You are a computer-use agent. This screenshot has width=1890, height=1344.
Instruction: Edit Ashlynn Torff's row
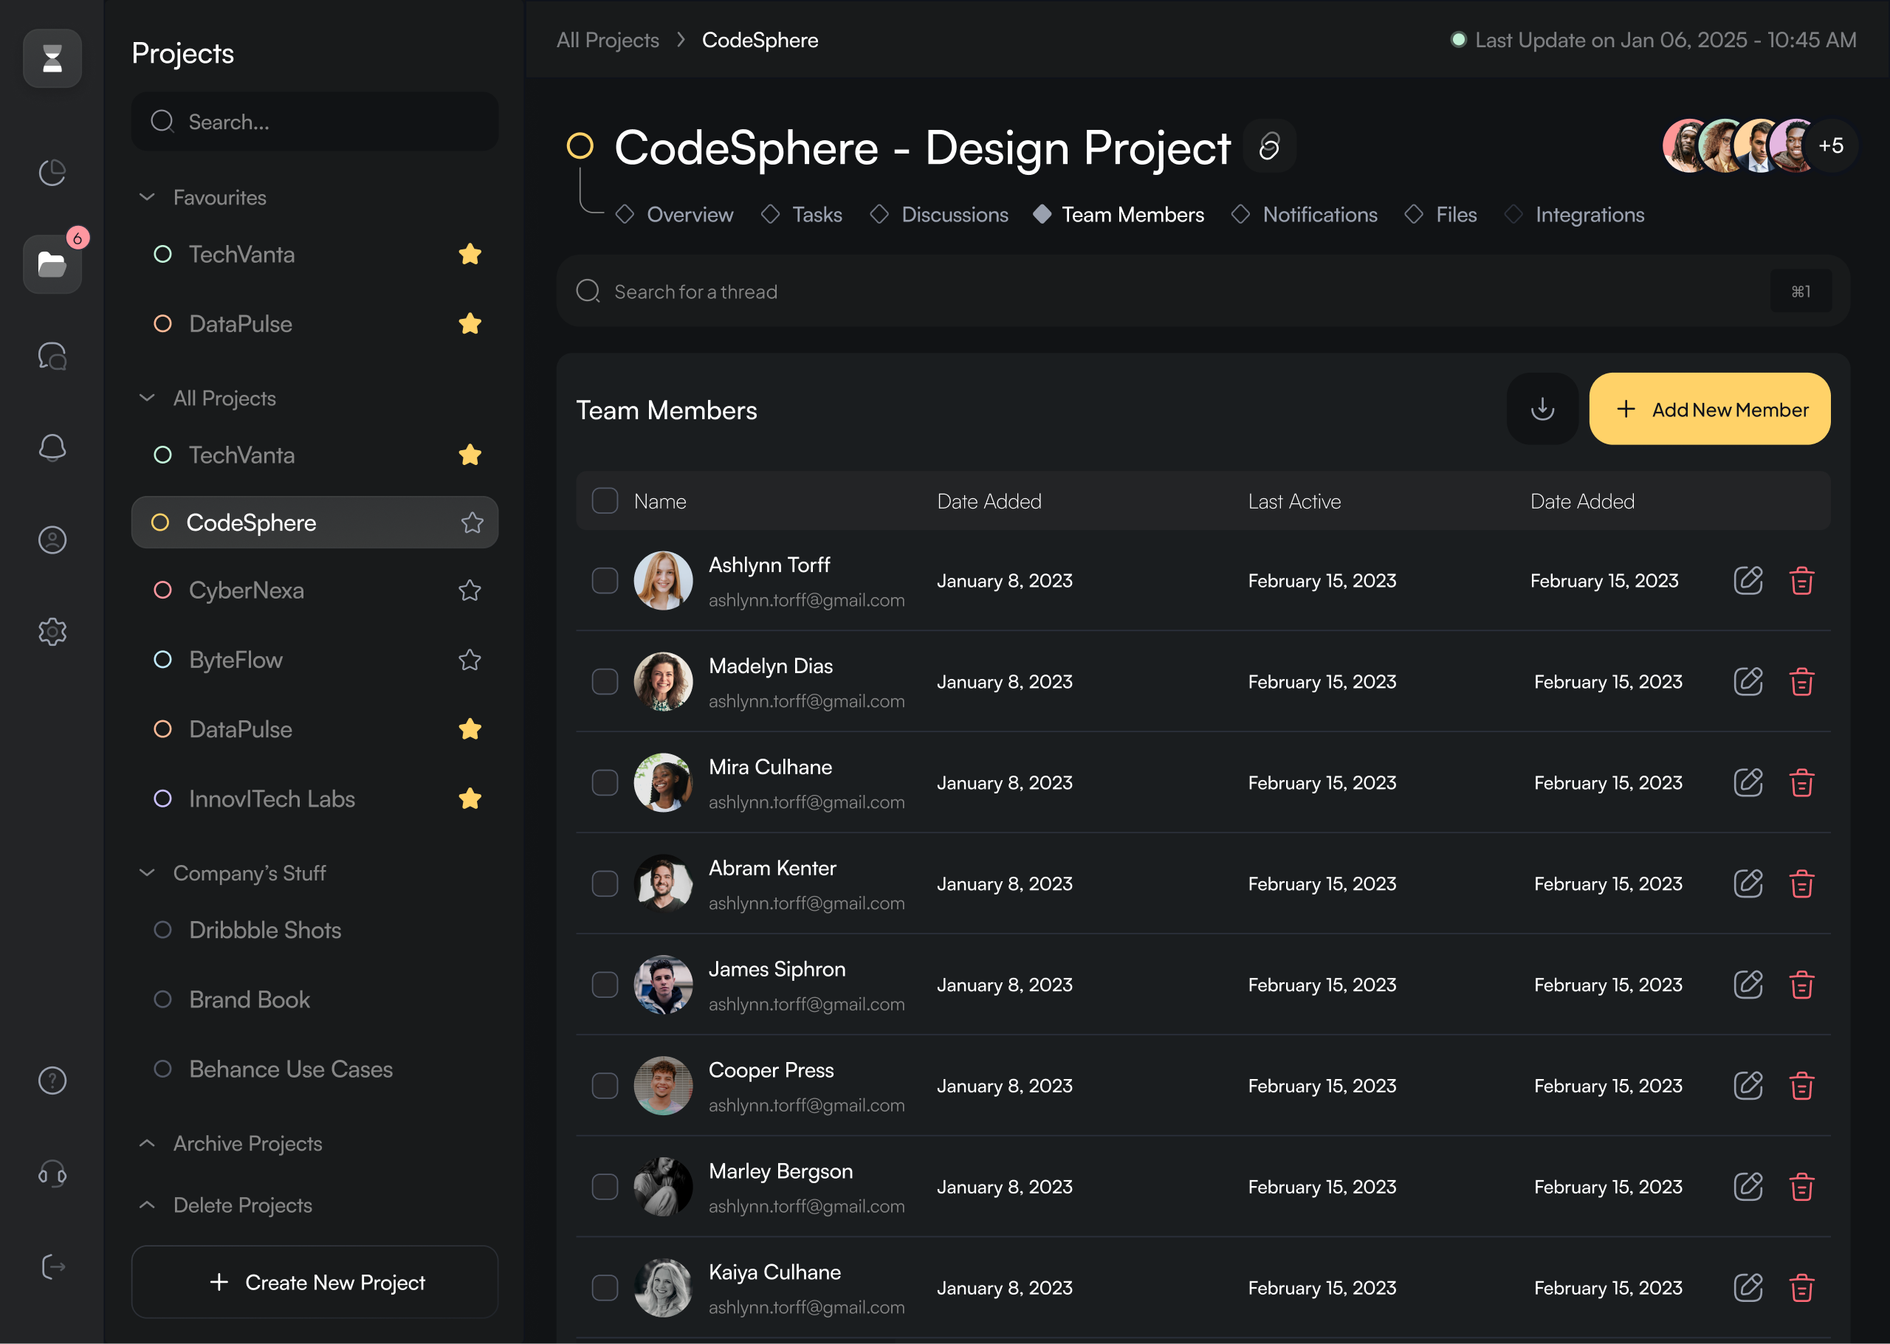(x=1748, y=581)
